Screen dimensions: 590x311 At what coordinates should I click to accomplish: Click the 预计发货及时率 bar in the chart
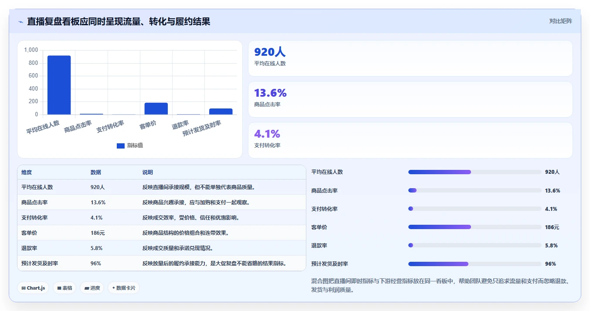[x=220, y=112]
